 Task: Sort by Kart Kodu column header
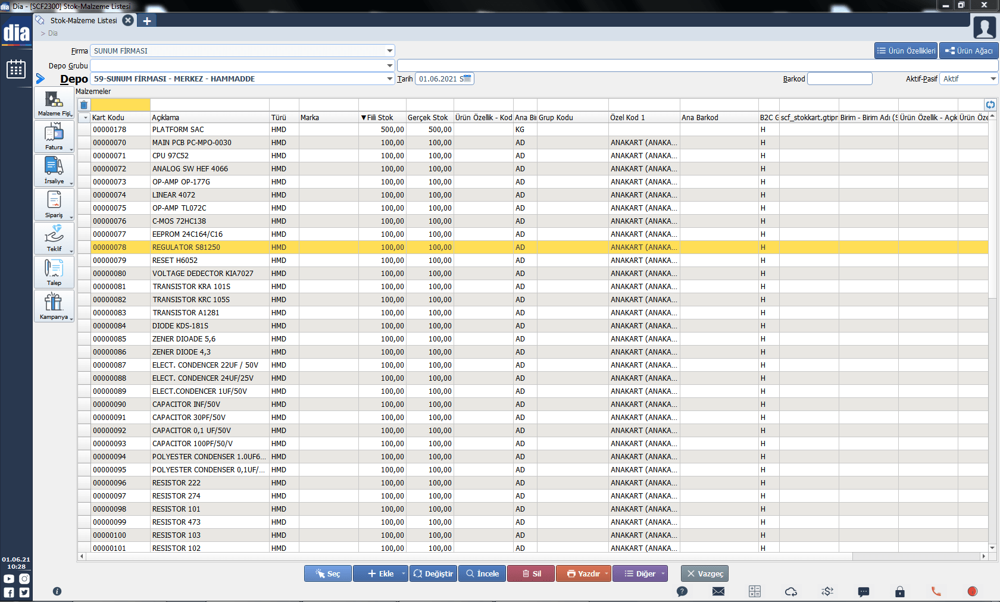click(120, 118)
